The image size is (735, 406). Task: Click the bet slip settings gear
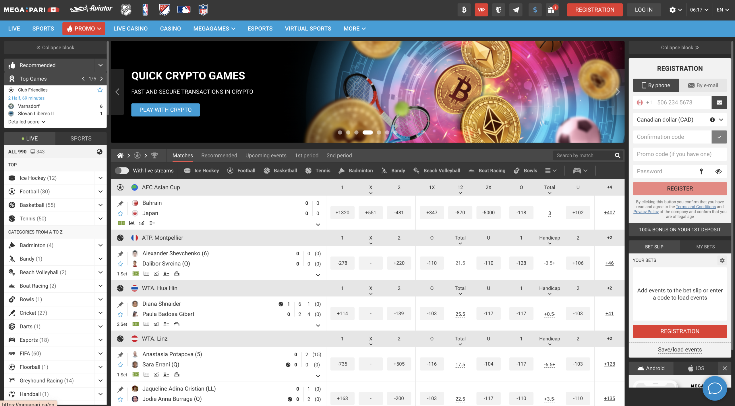click(722, 260)
